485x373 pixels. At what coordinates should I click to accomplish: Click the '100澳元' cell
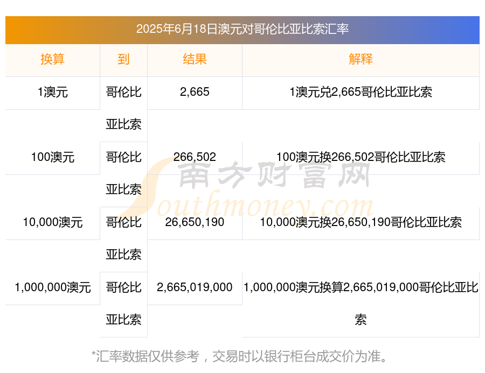(x=53, y=157)
